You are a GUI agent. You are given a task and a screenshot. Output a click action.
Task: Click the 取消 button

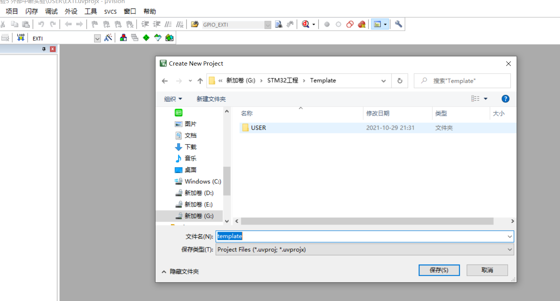[487, 270]
